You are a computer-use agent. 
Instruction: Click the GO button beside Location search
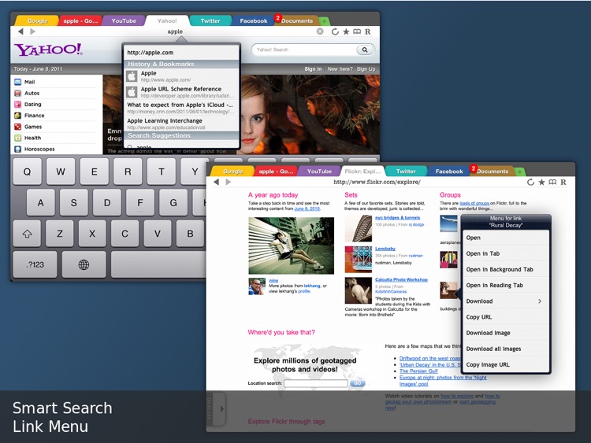click(357, 383)
